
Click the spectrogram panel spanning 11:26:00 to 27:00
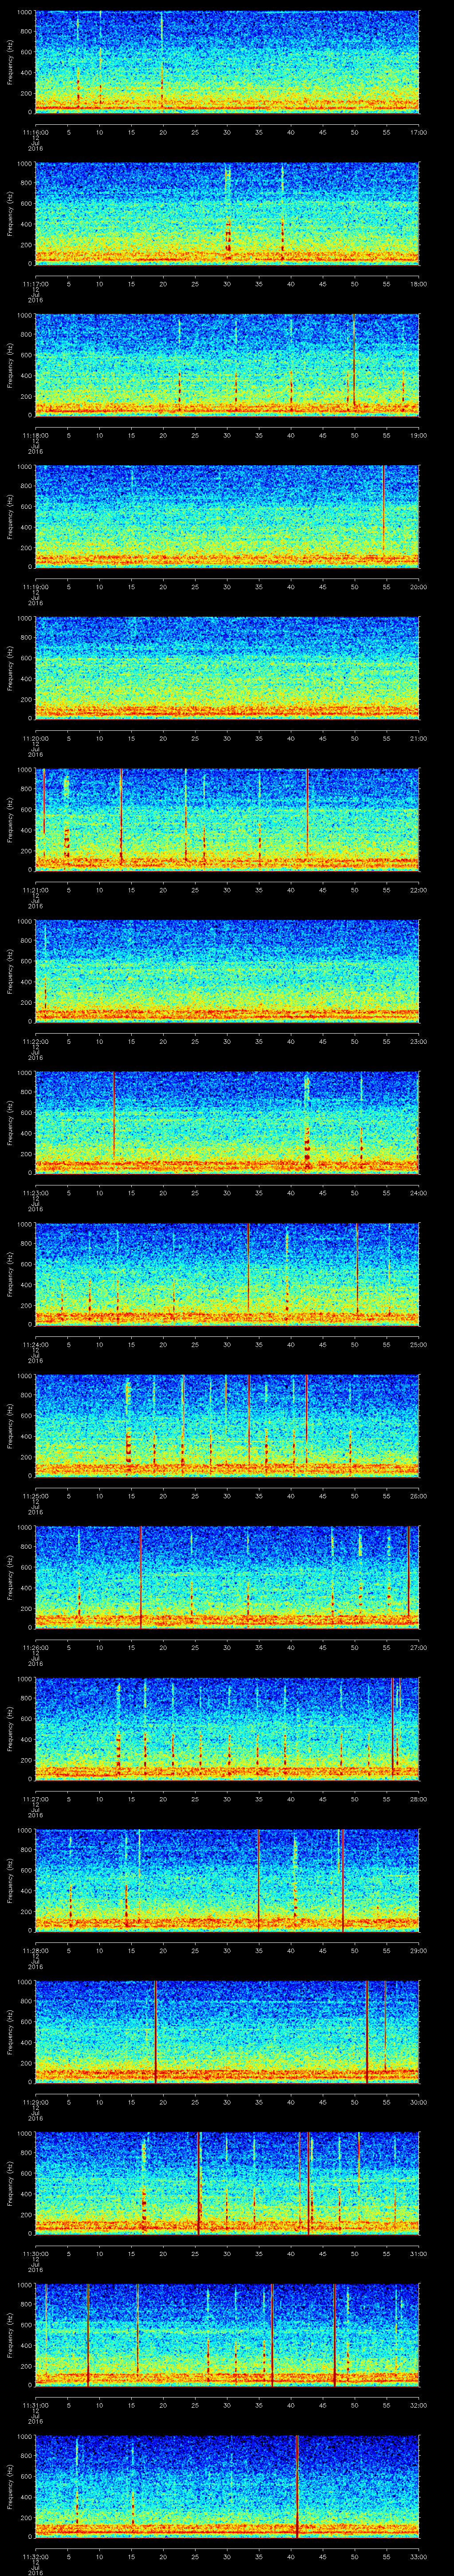[227, 1577]
